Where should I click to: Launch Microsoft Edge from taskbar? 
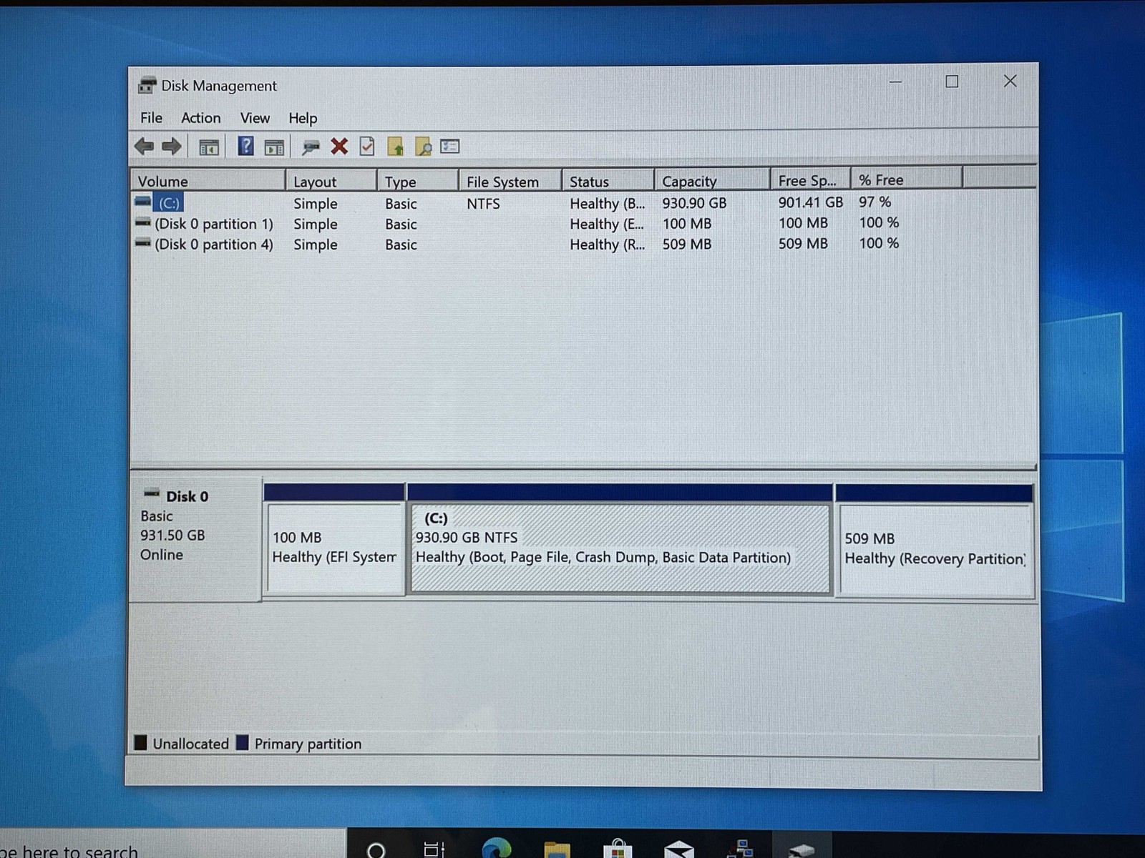(x=496, y=847)
